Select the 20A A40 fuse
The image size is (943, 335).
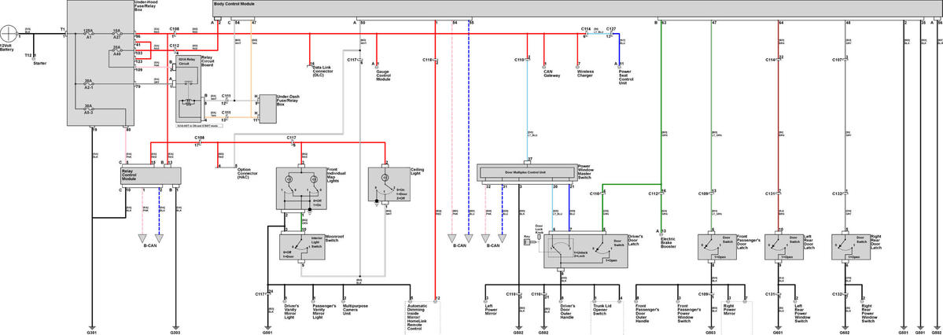[116, 52]
